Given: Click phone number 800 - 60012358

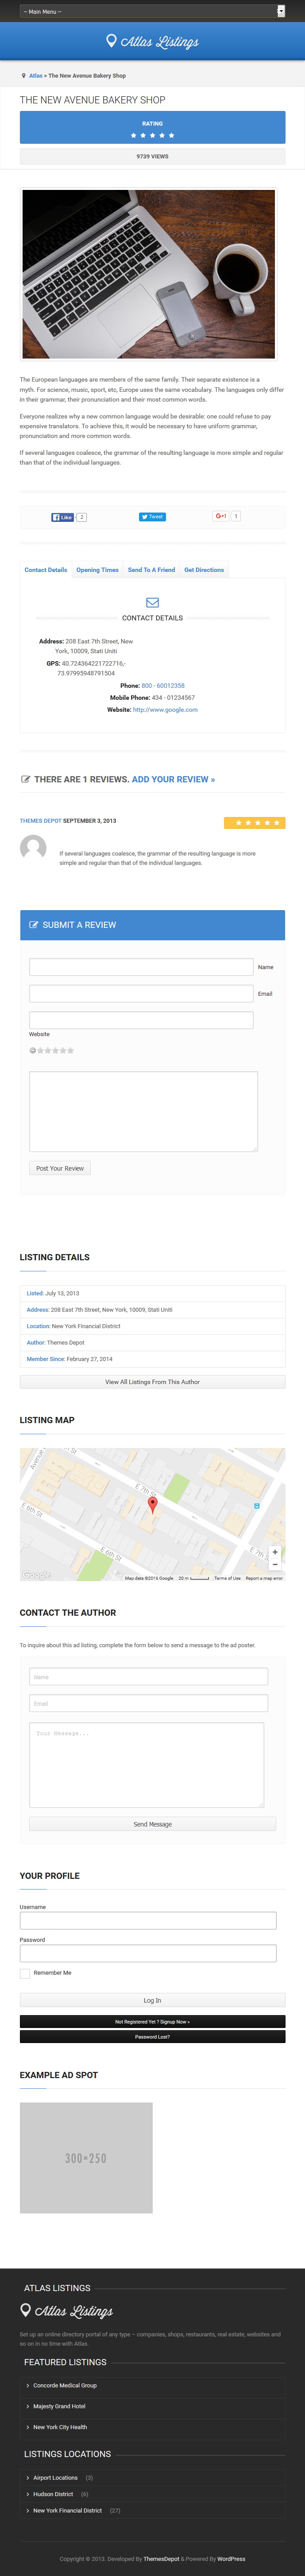Looking at the screenshot, I should click(x=162, y=686).
